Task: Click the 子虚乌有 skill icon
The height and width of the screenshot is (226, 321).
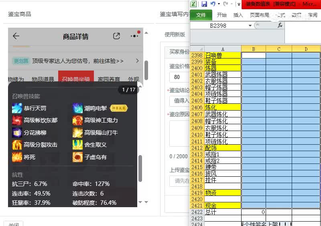Action: (x=77, y=157)
